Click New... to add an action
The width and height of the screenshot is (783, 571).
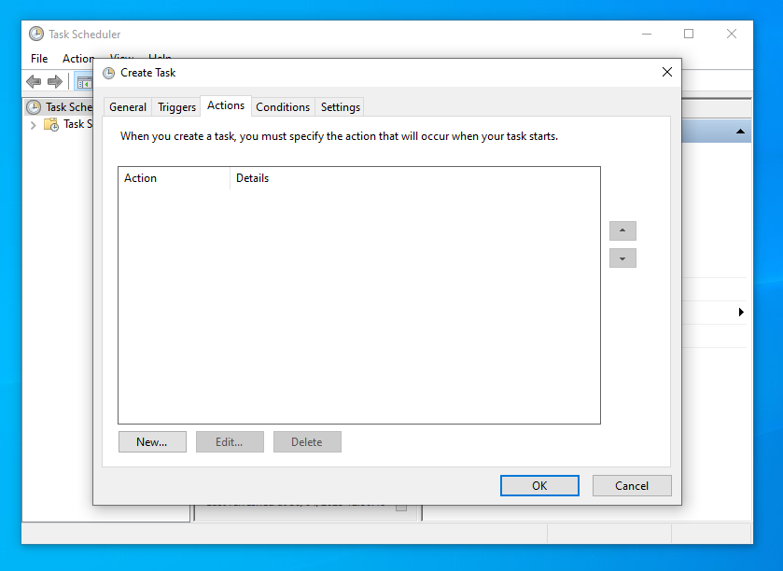click(x=152, y=442)
